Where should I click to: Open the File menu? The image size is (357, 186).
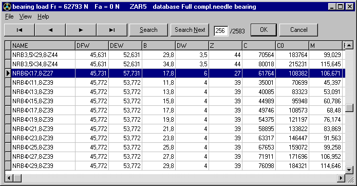click(x=9, y=16)
